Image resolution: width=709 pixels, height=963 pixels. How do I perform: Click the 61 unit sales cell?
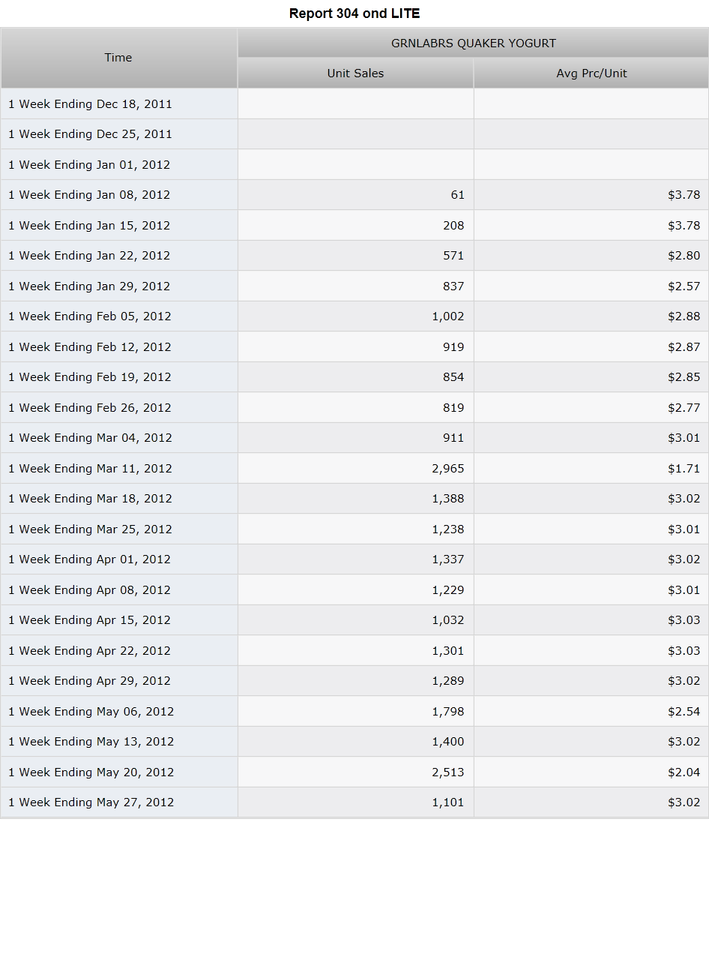(x=356, y=195)
